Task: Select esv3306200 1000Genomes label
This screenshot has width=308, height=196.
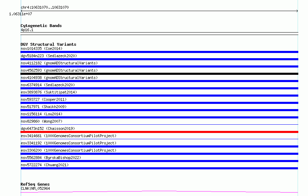Action: (69, 150)
